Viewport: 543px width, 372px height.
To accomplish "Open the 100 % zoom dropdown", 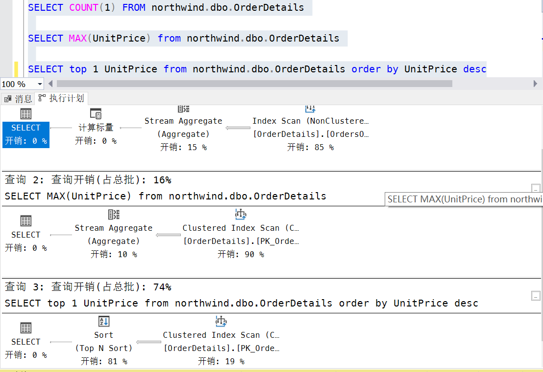I will tap(40, 84).
